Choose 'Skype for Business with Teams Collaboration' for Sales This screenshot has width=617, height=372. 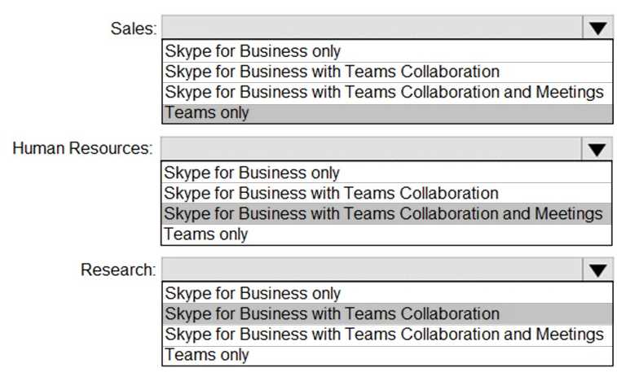click(332, 72)
